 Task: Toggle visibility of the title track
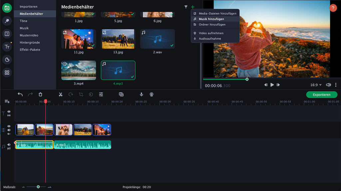click(x=9, y=112)
